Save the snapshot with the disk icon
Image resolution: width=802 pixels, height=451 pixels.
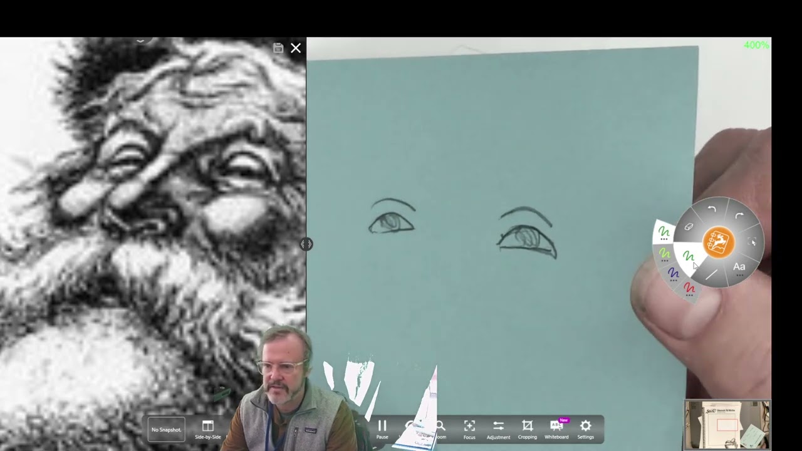[278, 48]
